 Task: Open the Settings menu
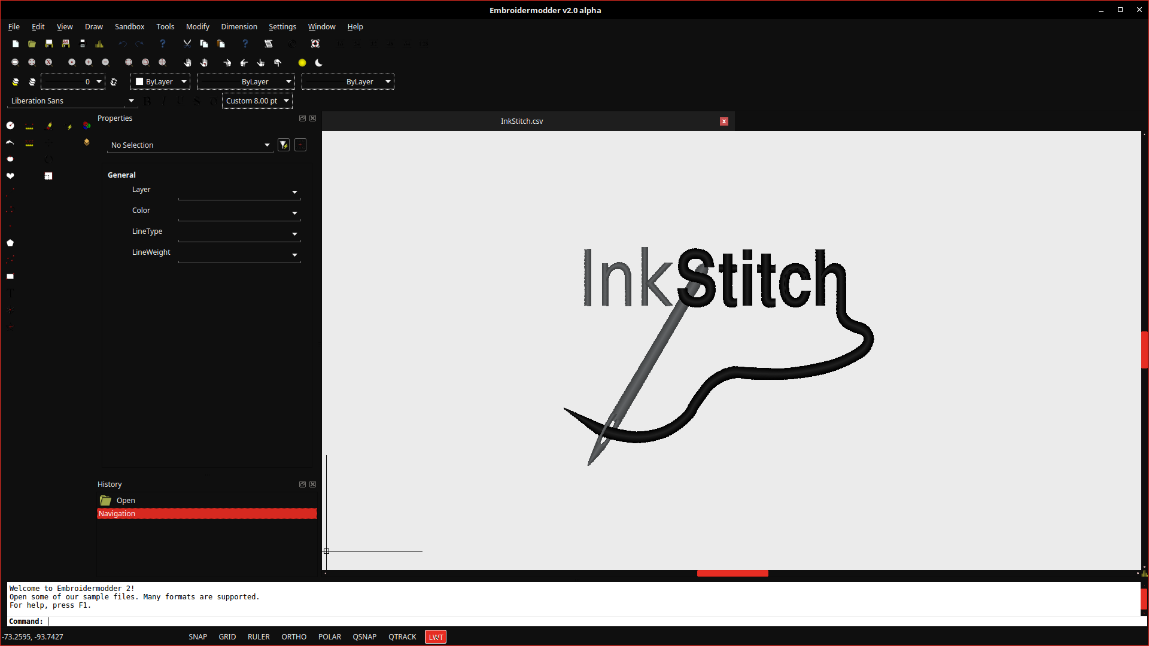point(282,26)
